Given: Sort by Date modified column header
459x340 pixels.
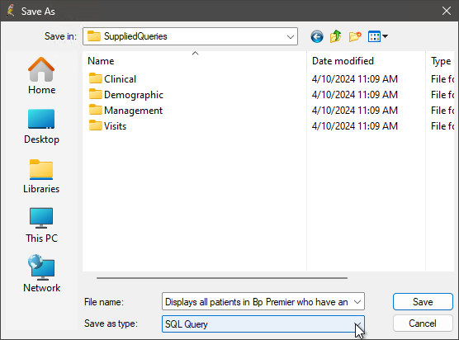Looking at the screenshot, I should click(x=343, y=61).
